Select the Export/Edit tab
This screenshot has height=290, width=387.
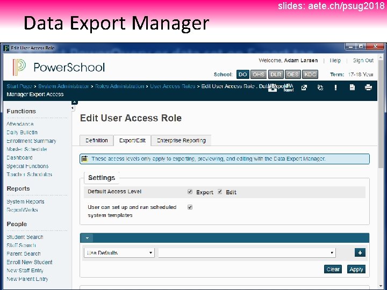(x=132, y=140)
